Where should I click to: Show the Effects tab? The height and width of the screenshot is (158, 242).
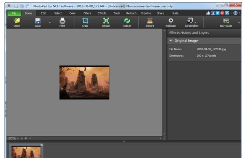pos(102,13)
